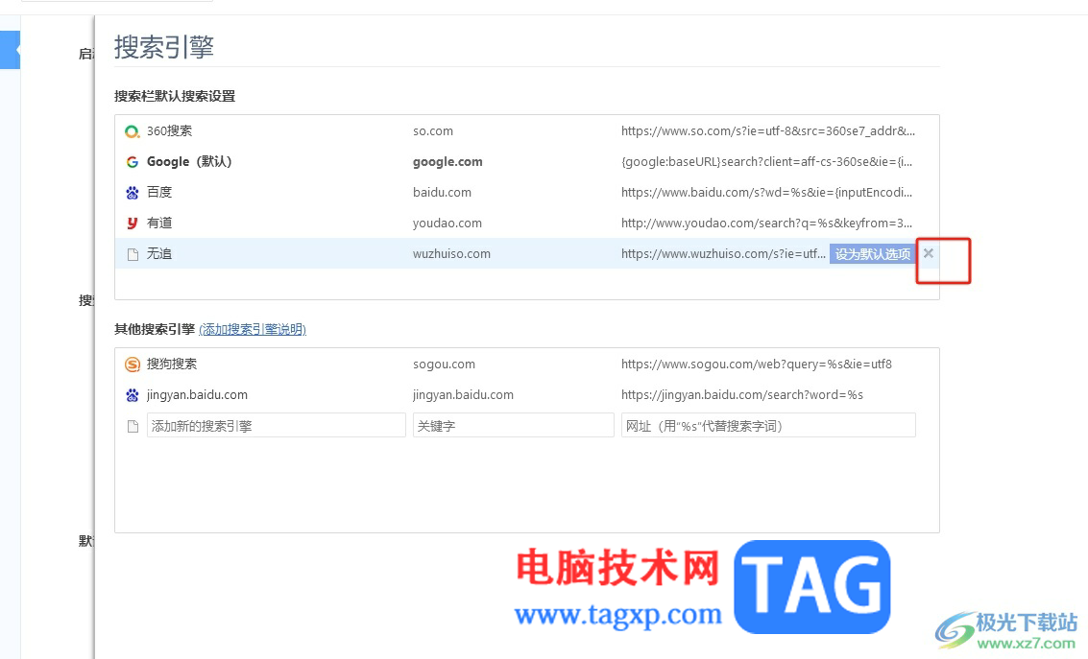
Task: Focus the 网址 URL input field
Action: pos(768,426)
